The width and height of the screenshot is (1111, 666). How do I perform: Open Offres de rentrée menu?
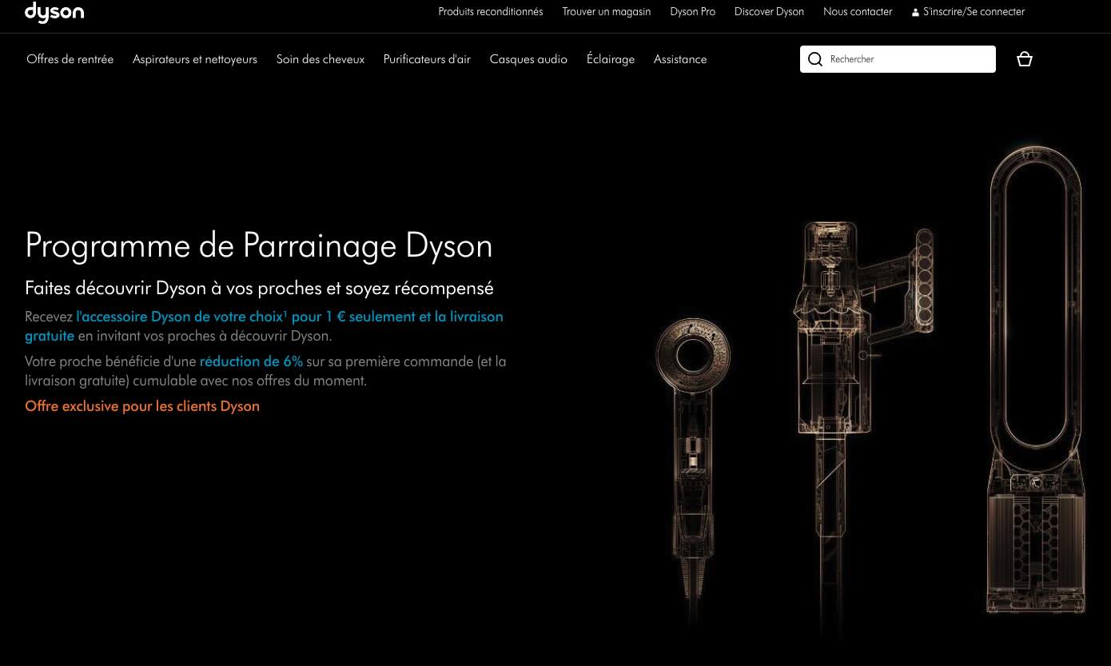coord(70,59)
